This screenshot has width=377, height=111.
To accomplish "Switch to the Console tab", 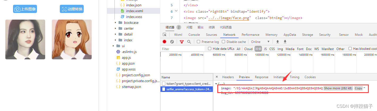I will tap(194, 35).
